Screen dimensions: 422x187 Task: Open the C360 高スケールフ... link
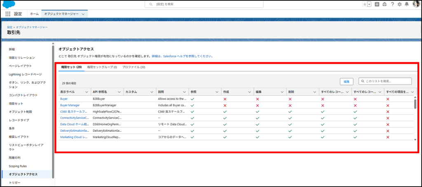(74, 111)
